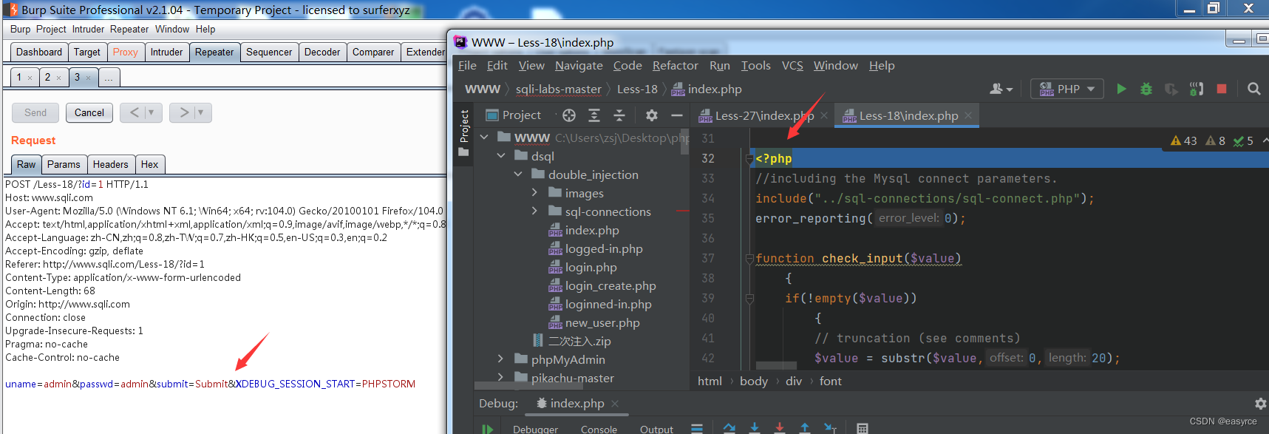This screenshot has height=434, width=1269.
Task: Click Run to Cursor debug icon
Action: (830, 428)
